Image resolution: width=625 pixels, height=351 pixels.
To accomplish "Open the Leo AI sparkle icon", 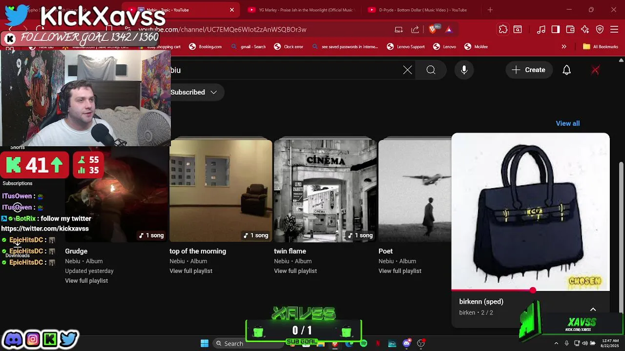I will [x=585, y=29].
